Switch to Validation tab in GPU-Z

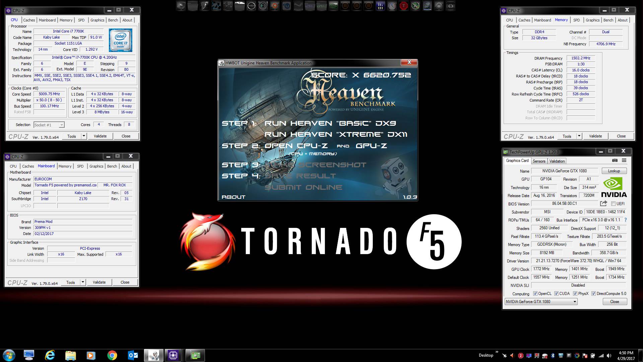[557, 161]
